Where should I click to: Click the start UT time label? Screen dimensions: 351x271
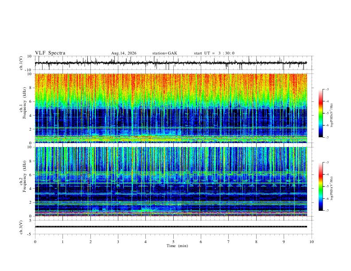214,53
